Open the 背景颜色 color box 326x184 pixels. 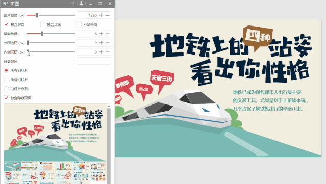[94, 61]
